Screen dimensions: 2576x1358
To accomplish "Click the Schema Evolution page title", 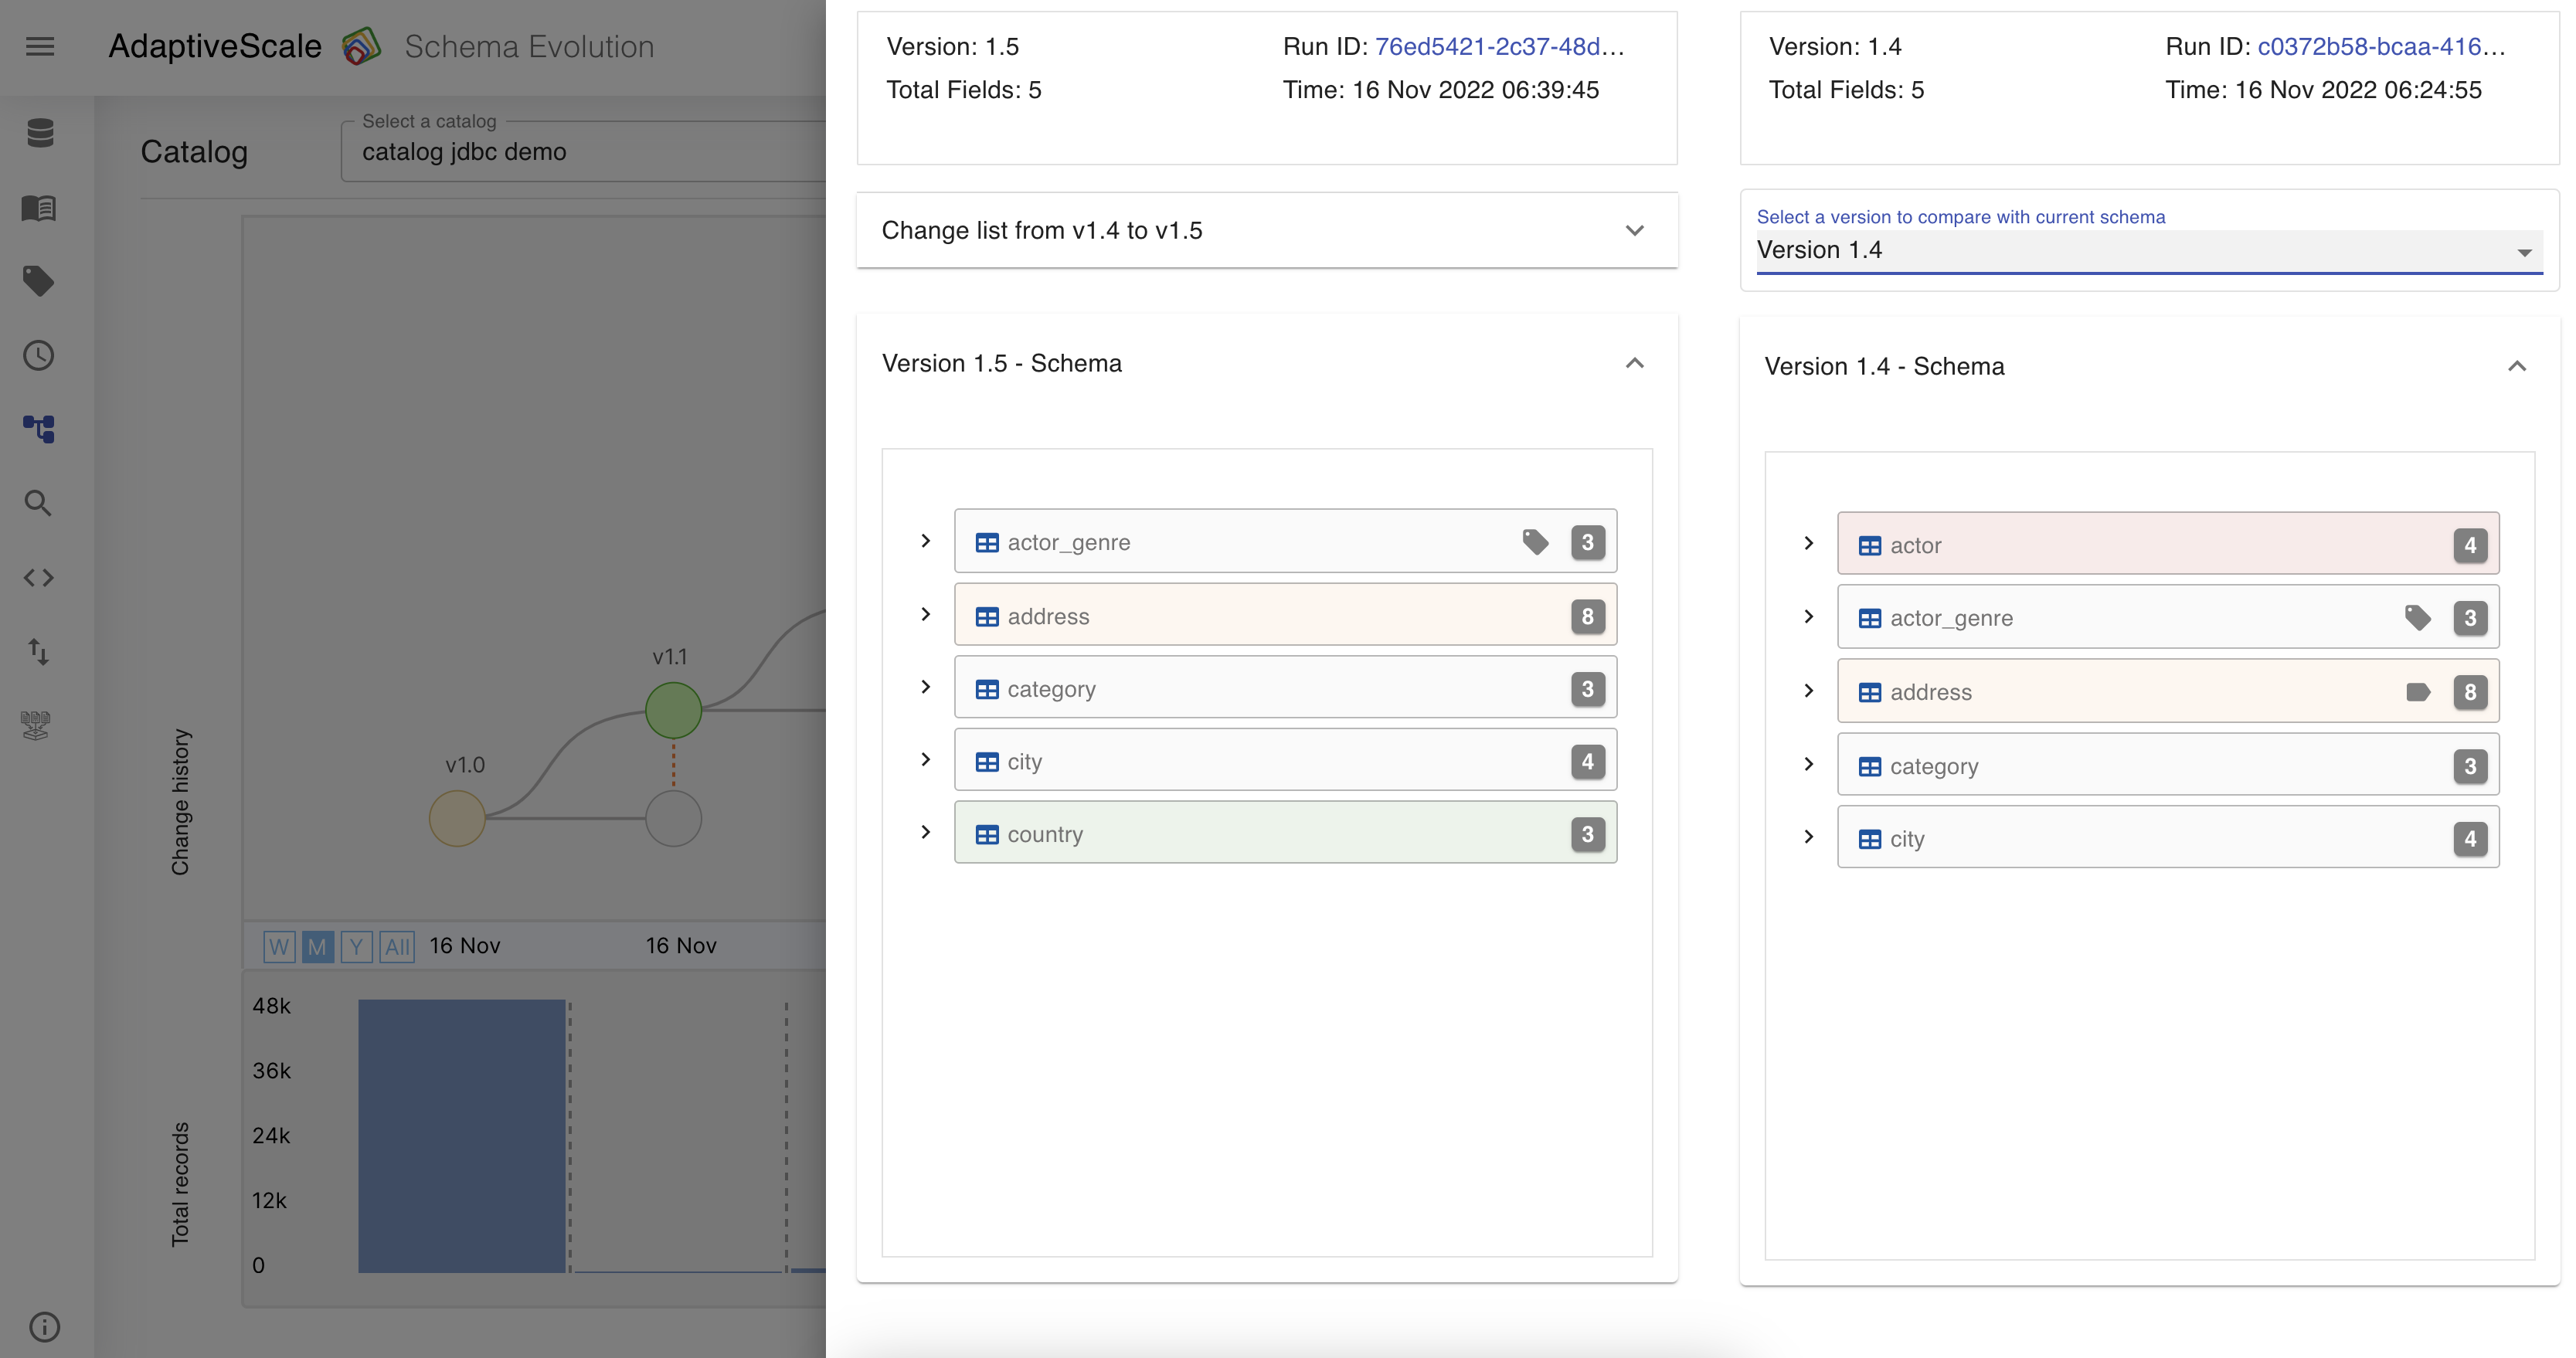I will pyautogui.click(x=529, y=46).
